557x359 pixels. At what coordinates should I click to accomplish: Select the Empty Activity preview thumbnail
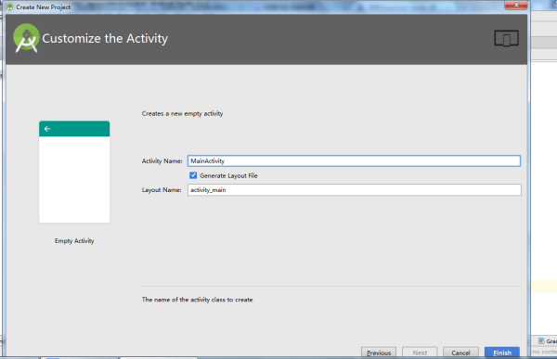click(74, 172)
